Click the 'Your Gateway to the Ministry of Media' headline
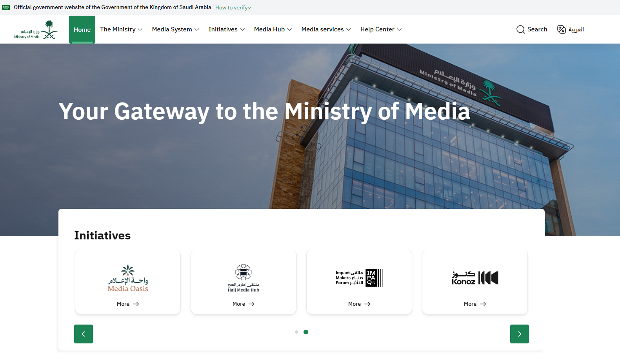620x354 pixels. point(264,111)
